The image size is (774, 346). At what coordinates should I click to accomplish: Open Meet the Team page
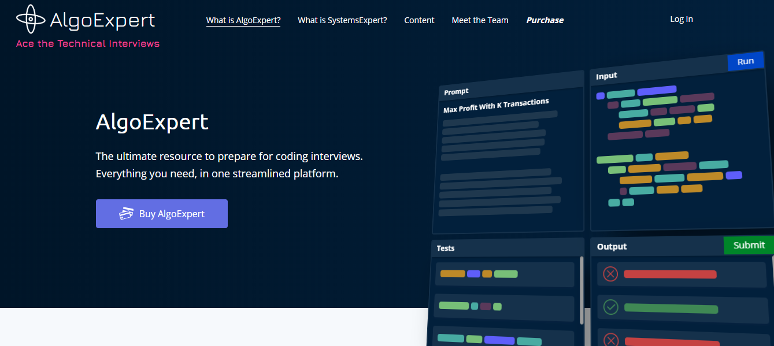click(480, 20)
